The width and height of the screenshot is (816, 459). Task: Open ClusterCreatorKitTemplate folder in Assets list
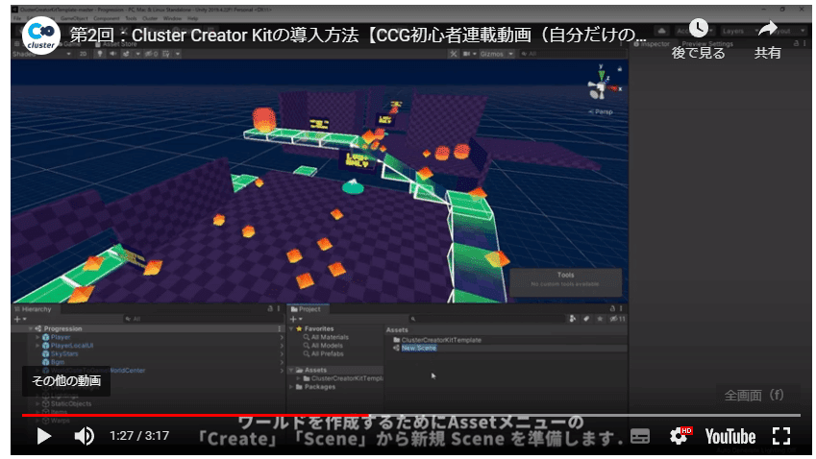pos(441,340)
